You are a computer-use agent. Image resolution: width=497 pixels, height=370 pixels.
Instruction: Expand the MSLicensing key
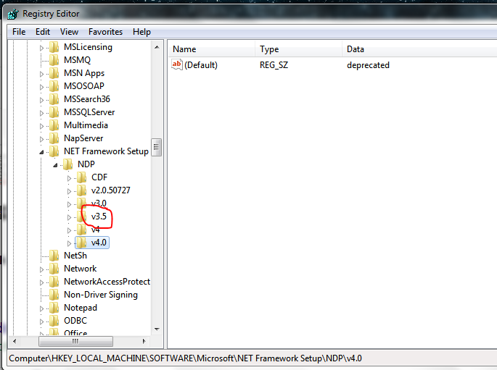[x=41, y=48]
